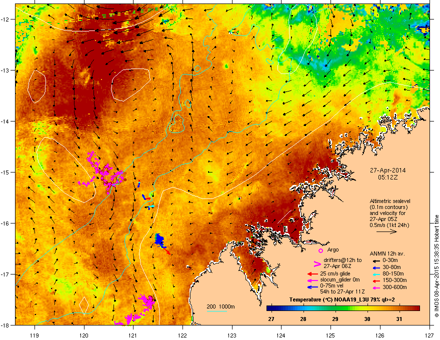The height and width of the screenshot is (340, 440).
Task: Click the "ANMN 12h av." legend heading
Action: (x=387, y=253)
